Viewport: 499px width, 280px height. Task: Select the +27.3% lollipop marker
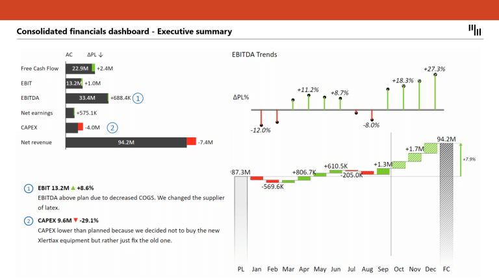point(435,75)
